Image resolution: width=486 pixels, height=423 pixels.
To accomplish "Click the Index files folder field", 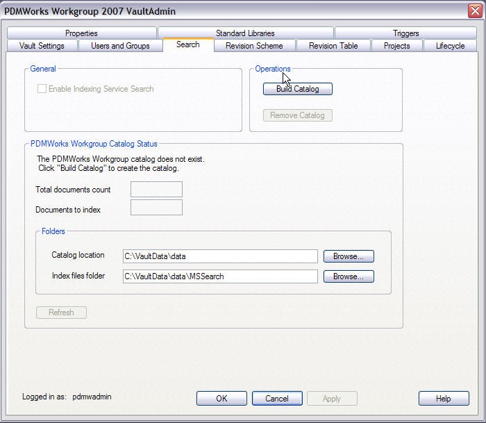I will pyautogui.click(x=220, y=276).
